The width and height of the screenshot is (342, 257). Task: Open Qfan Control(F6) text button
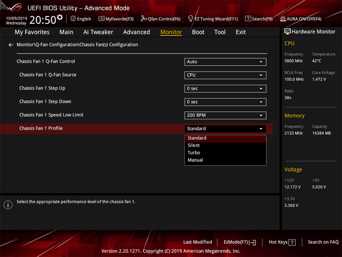(x=164, y=19)
